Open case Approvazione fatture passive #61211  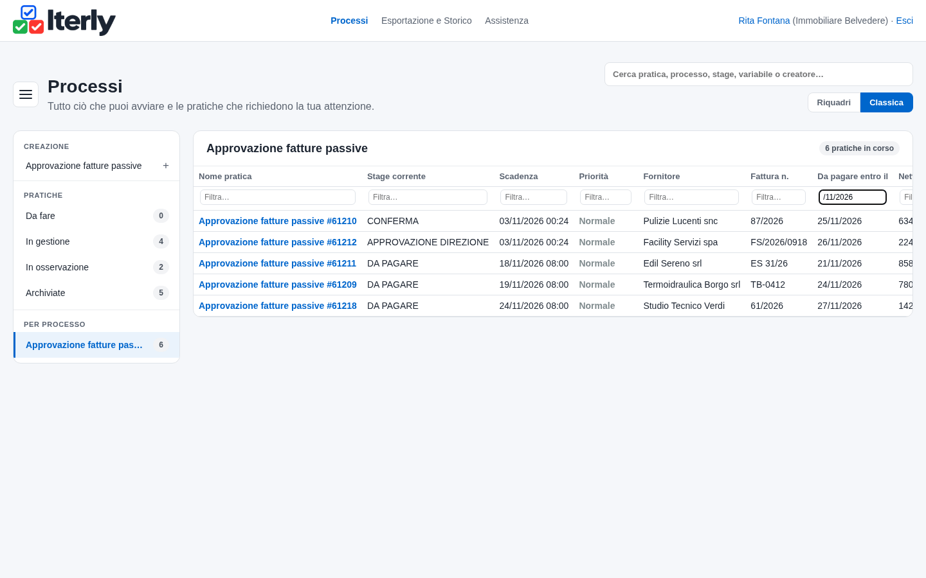click(x=277, y=263)
